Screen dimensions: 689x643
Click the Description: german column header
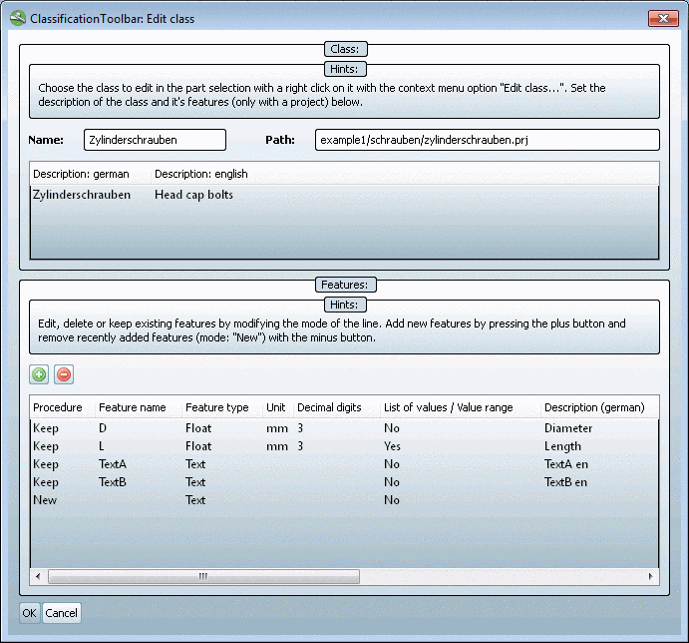point(91,174)
